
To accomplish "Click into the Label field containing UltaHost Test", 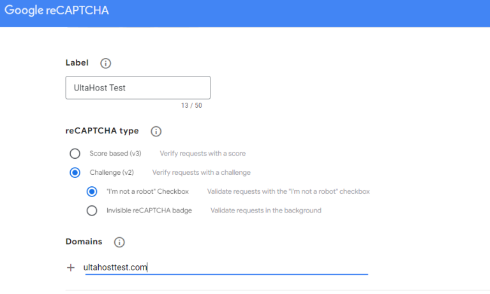I will point(138,88).
